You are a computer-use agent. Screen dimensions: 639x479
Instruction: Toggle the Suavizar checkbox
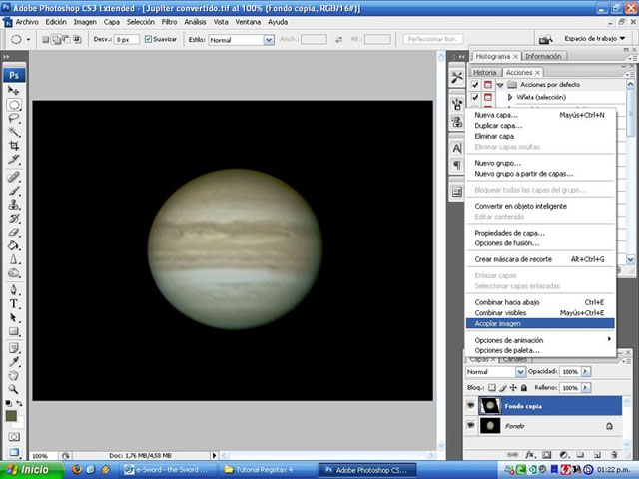[148, 39]
